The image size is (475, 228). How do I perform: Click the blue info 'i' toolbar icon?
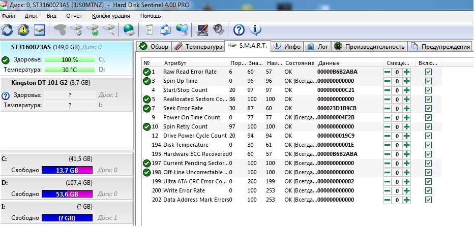[255, 29]
